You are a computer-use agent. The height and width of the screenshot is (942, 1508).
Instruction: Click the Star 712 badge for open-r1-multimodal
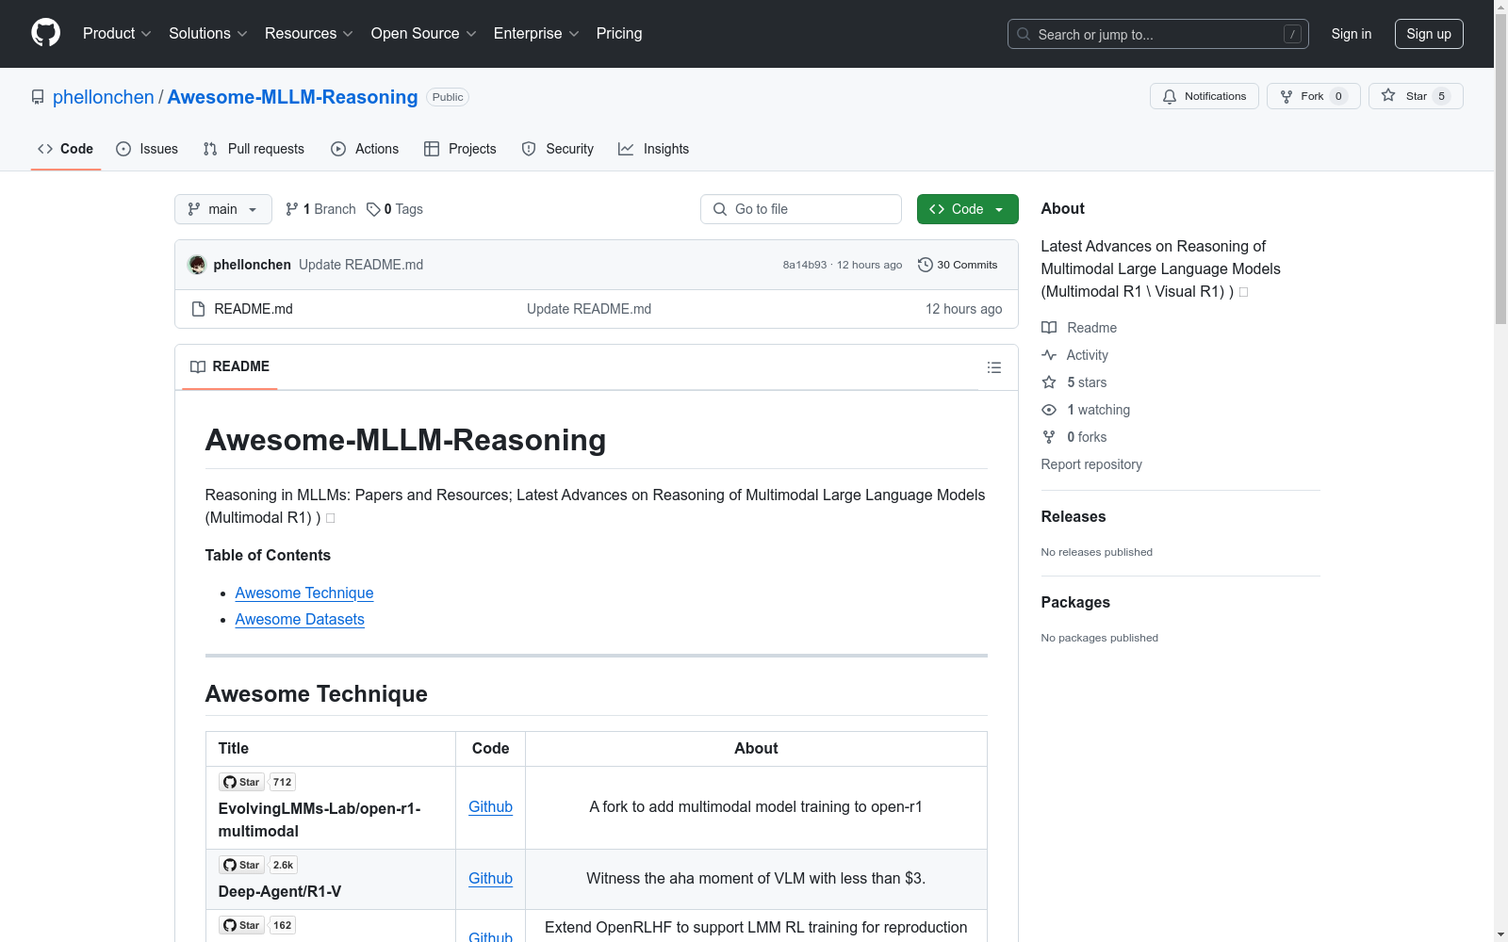click(257, 782)
